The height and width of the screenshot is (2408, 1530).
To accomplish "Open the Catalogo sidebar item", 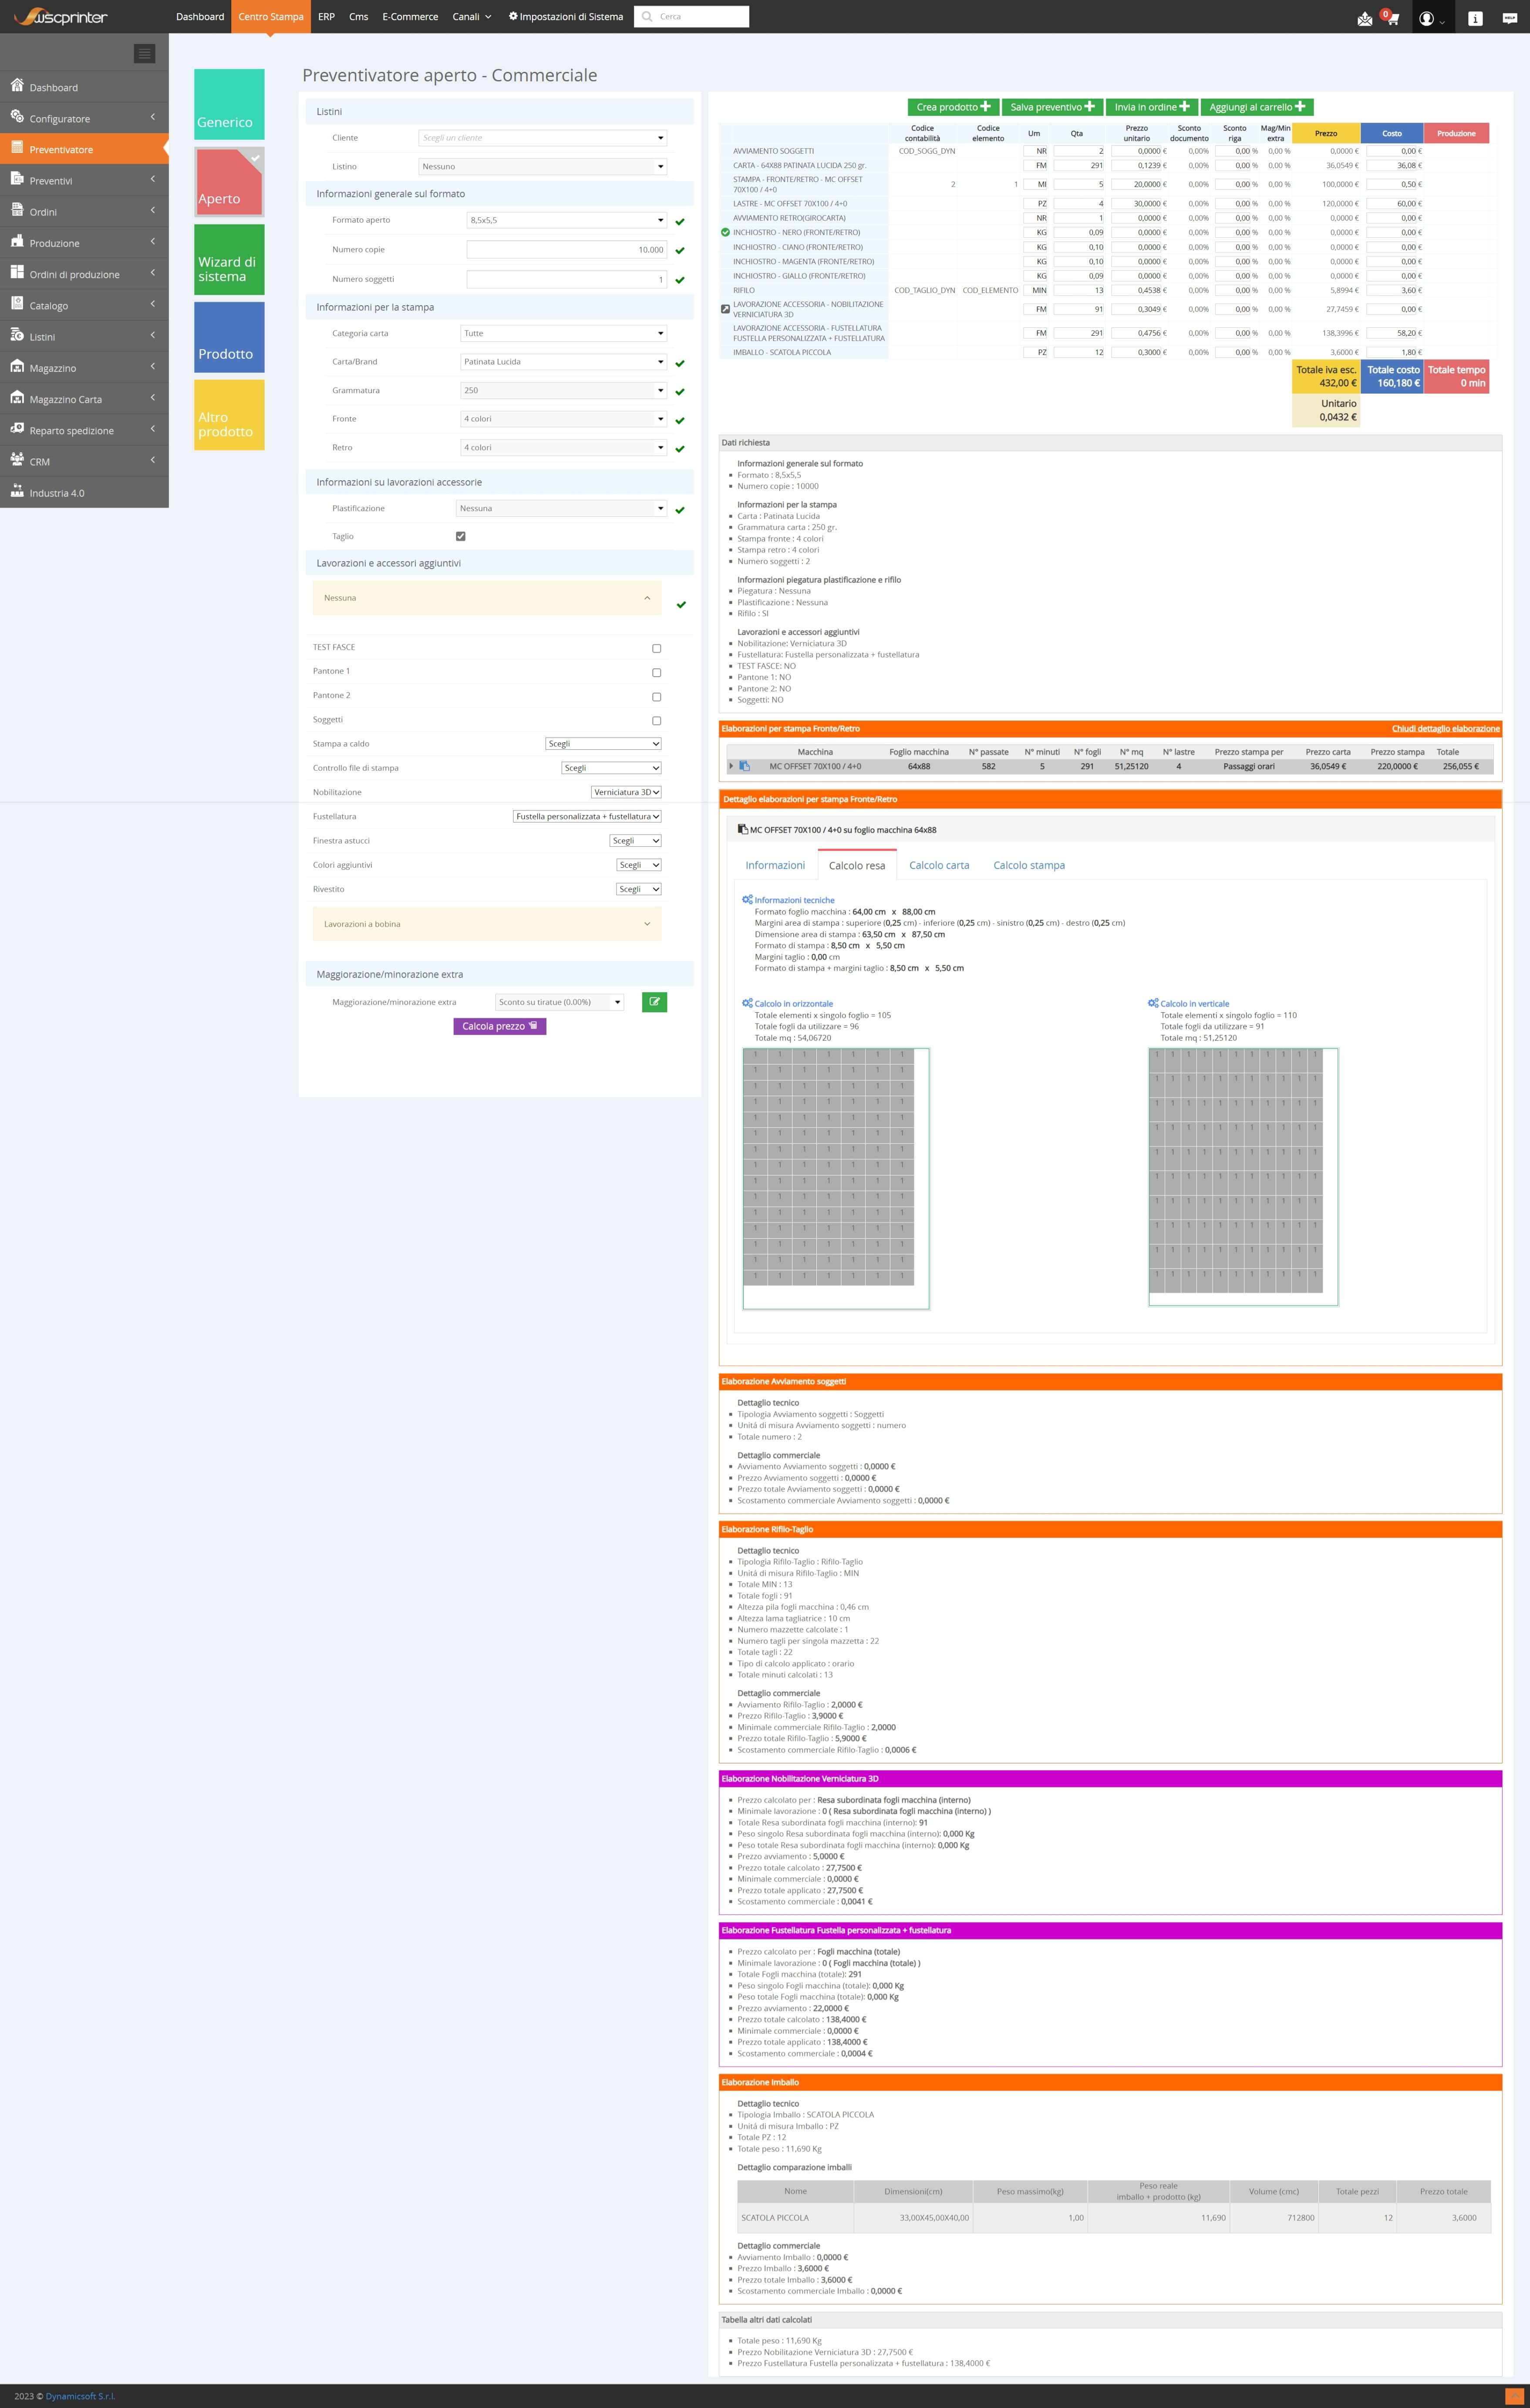I will click(x=84, y=305).
